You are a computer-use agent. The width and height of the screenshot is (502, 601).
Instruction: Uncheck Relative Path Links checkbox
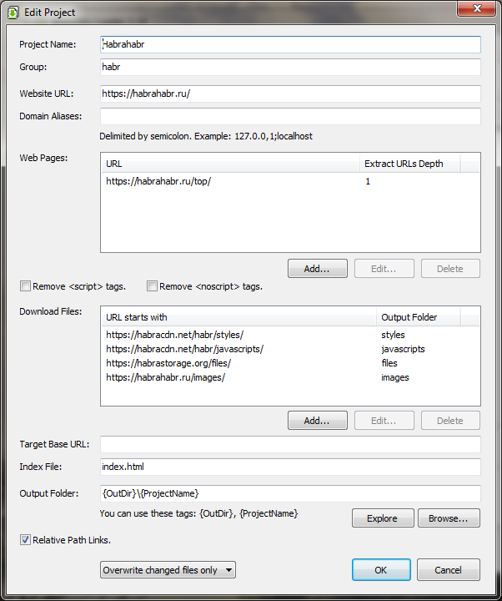coord(26,540)
